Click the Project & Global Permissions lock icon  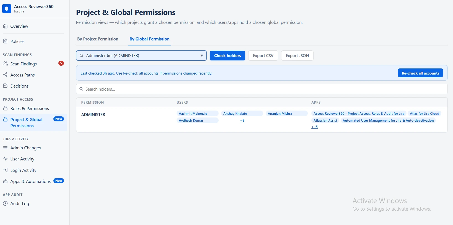5,119
